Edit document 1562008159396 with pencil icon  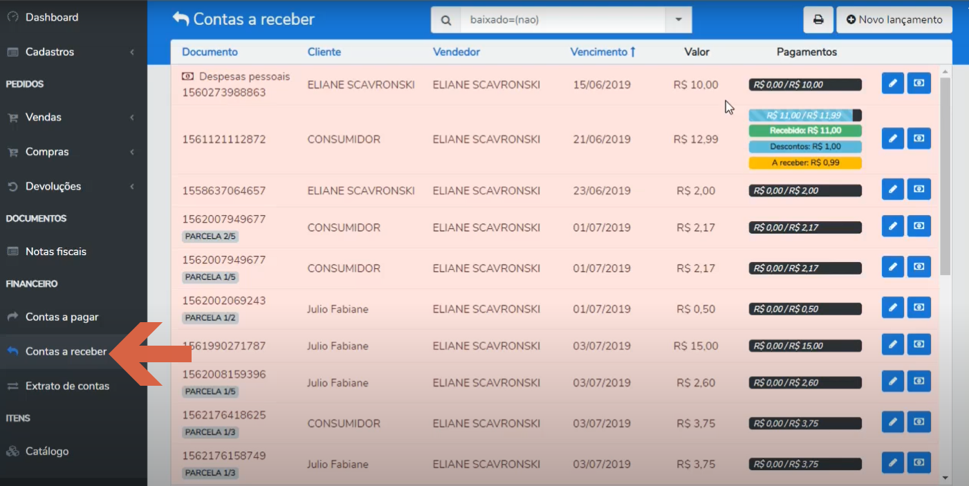pos(893,381)
